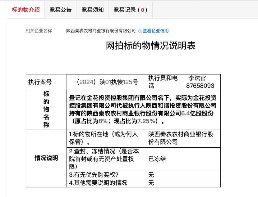Click the vertical 标的物名称 label cell

click(x=46, y=110)
